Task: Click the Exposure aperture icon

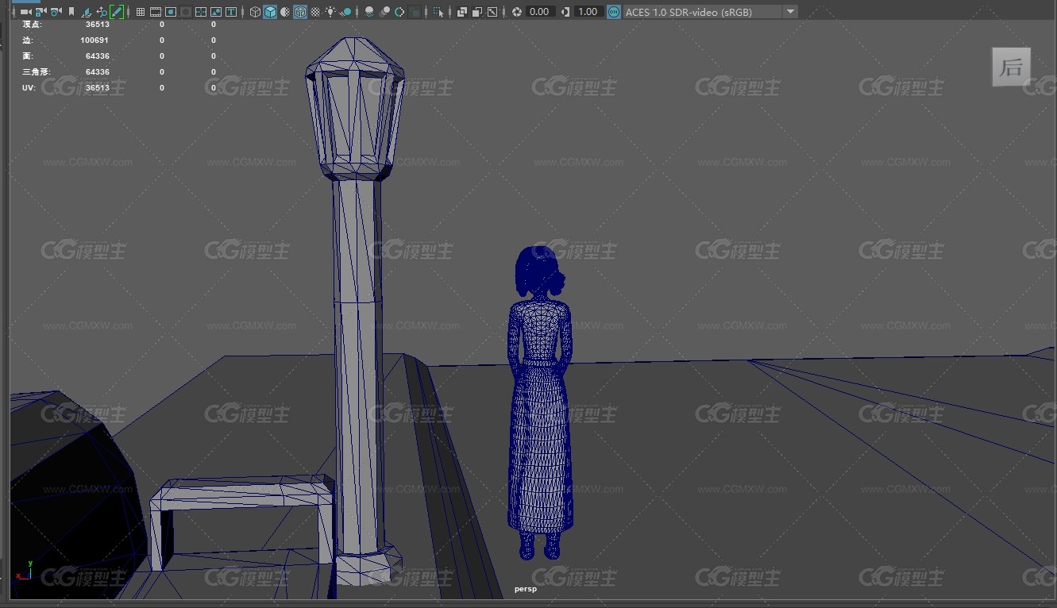Action: pyautogui.click(x=517, y=12)
